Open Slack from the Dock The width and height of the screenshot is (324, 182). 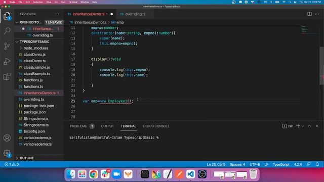point(105,174)
